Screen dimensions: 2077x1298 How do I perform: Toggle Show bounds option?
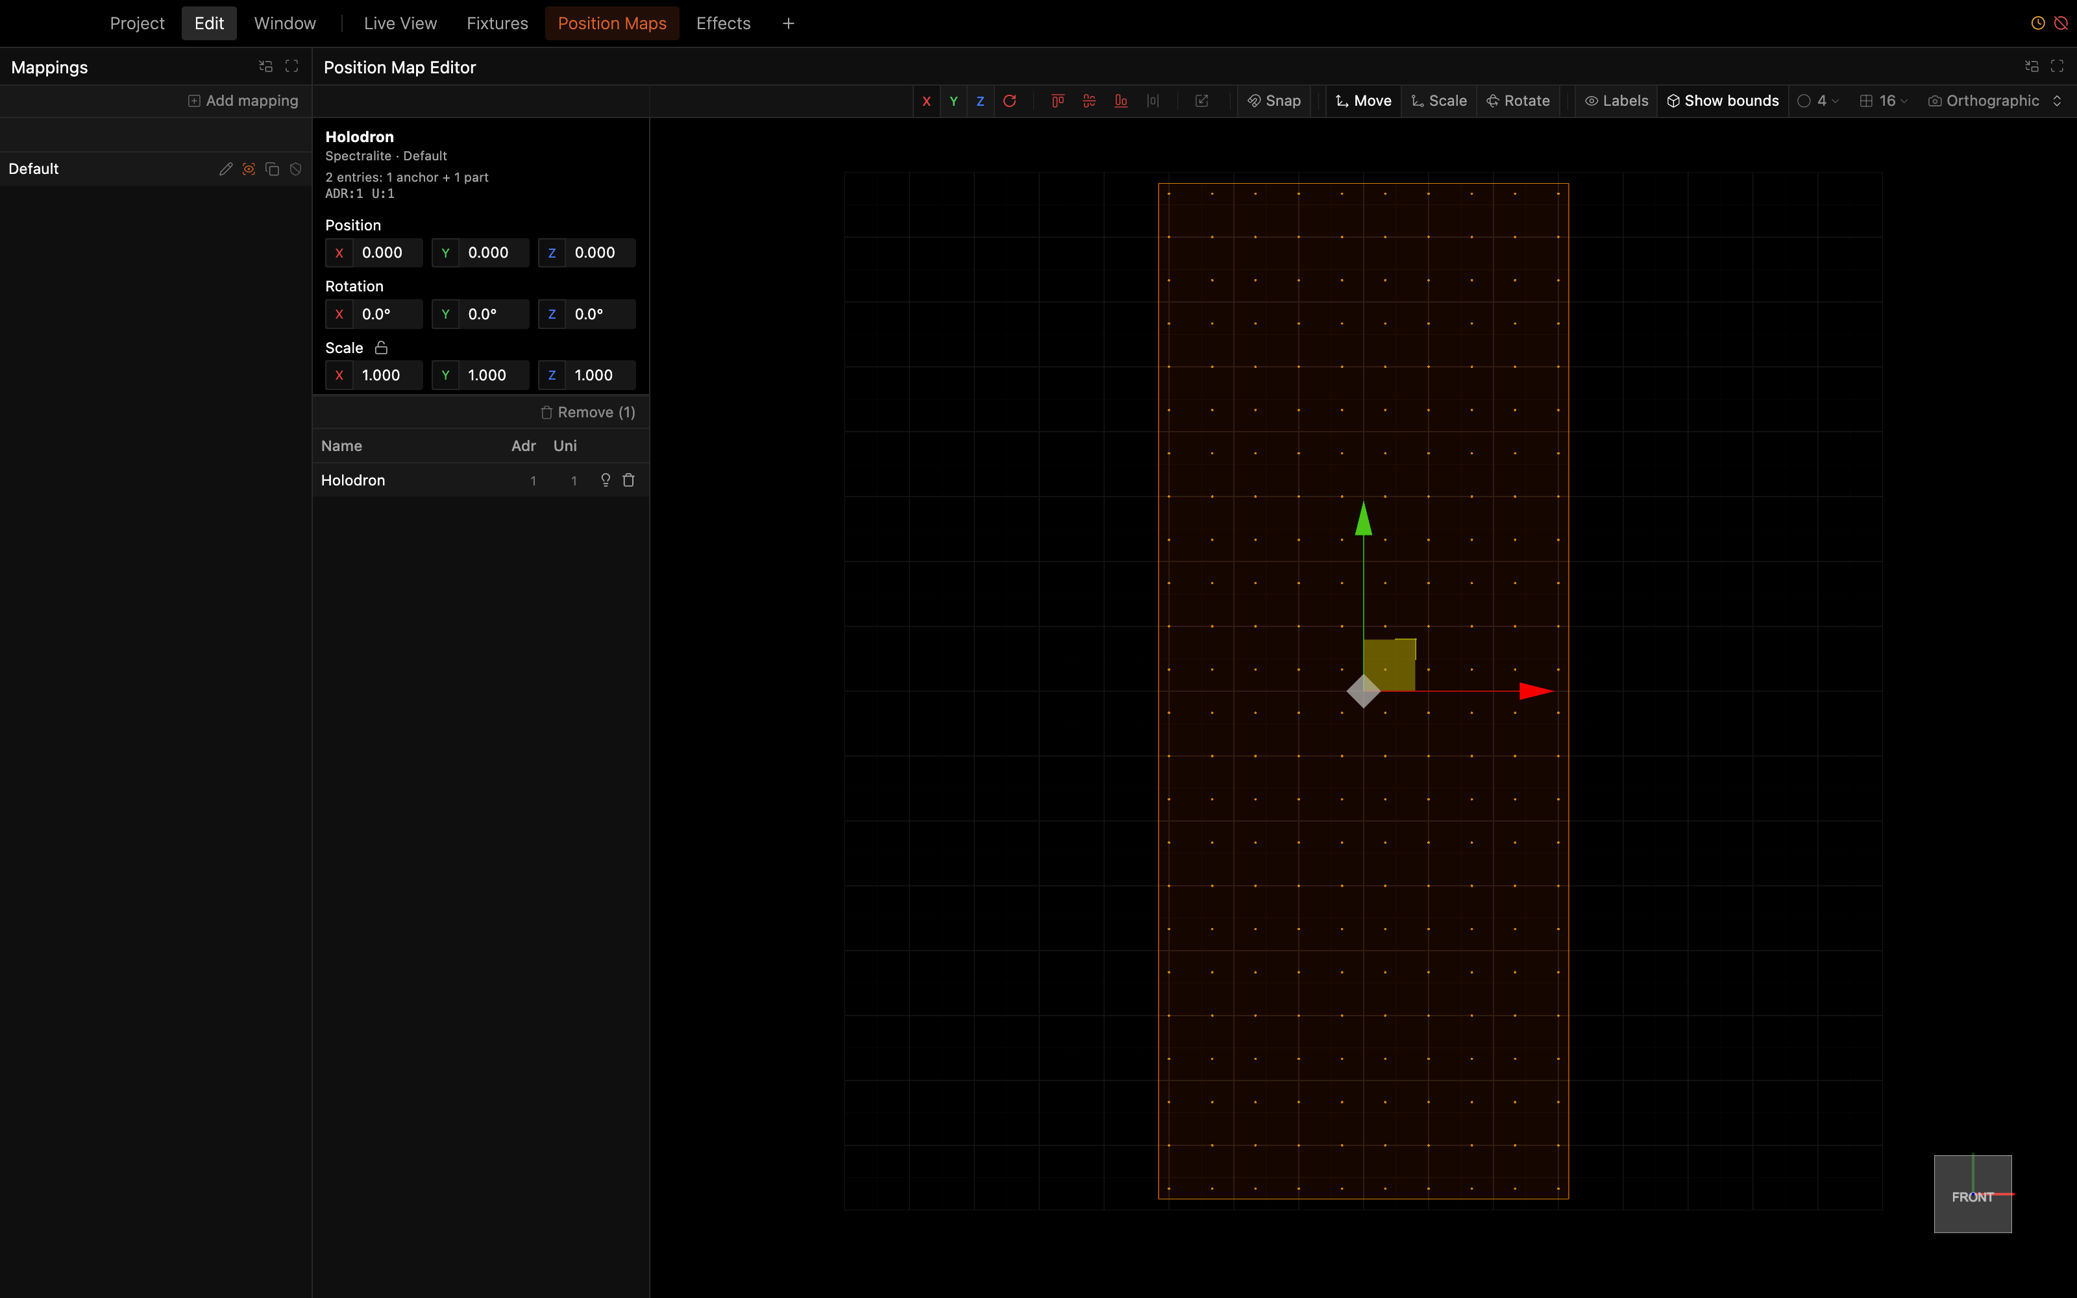[x=1723, y=101]
